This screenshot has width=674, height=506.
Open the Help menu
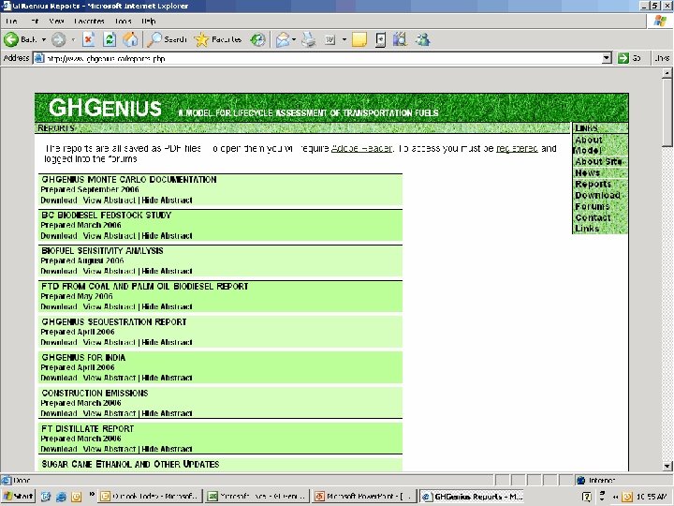(148, 21)
